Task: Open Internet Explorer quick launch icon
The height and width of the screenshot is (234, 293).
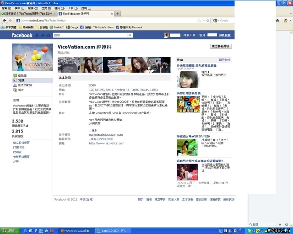Action: pyautogui.click(x=25, y=231)
